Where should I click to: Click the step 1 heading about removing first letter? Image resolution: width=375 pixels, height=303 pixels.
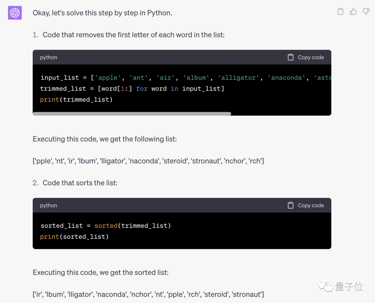point(133,35)
